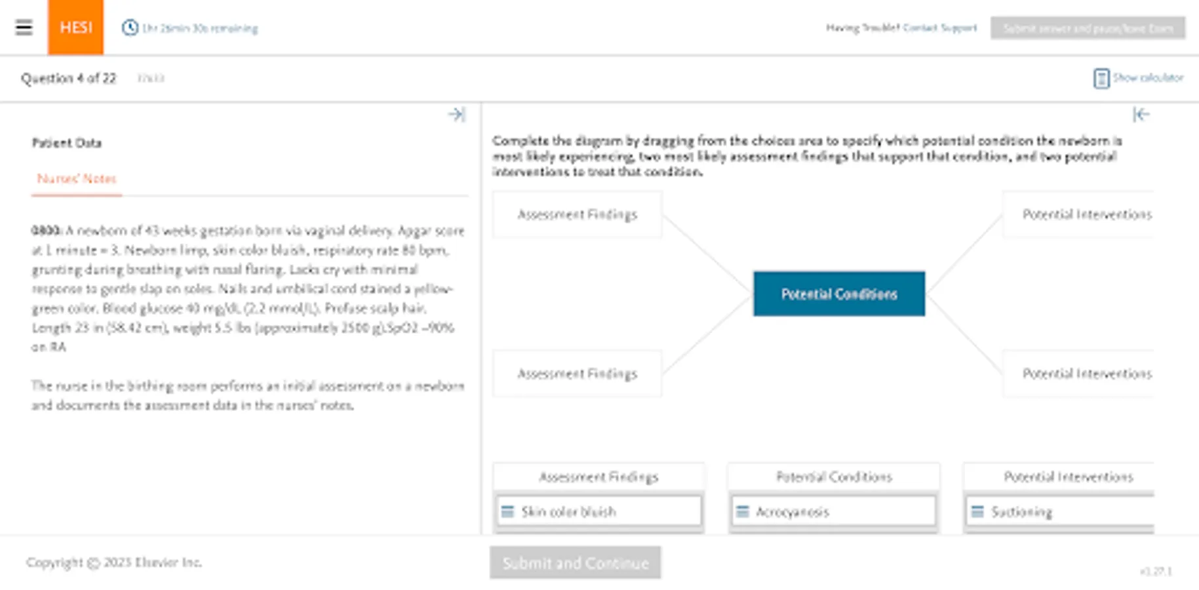Collapse the Patient Data panel arrow

(457, 115)
